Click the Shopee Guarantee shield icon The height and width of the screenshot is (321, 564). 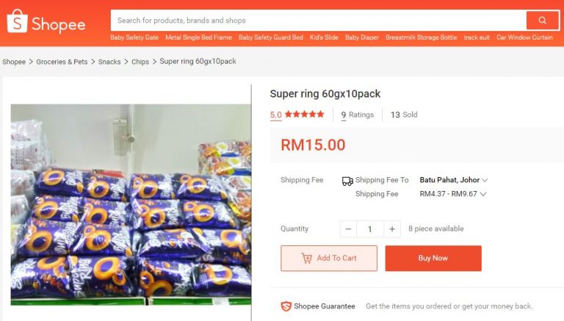coord(286,306)
